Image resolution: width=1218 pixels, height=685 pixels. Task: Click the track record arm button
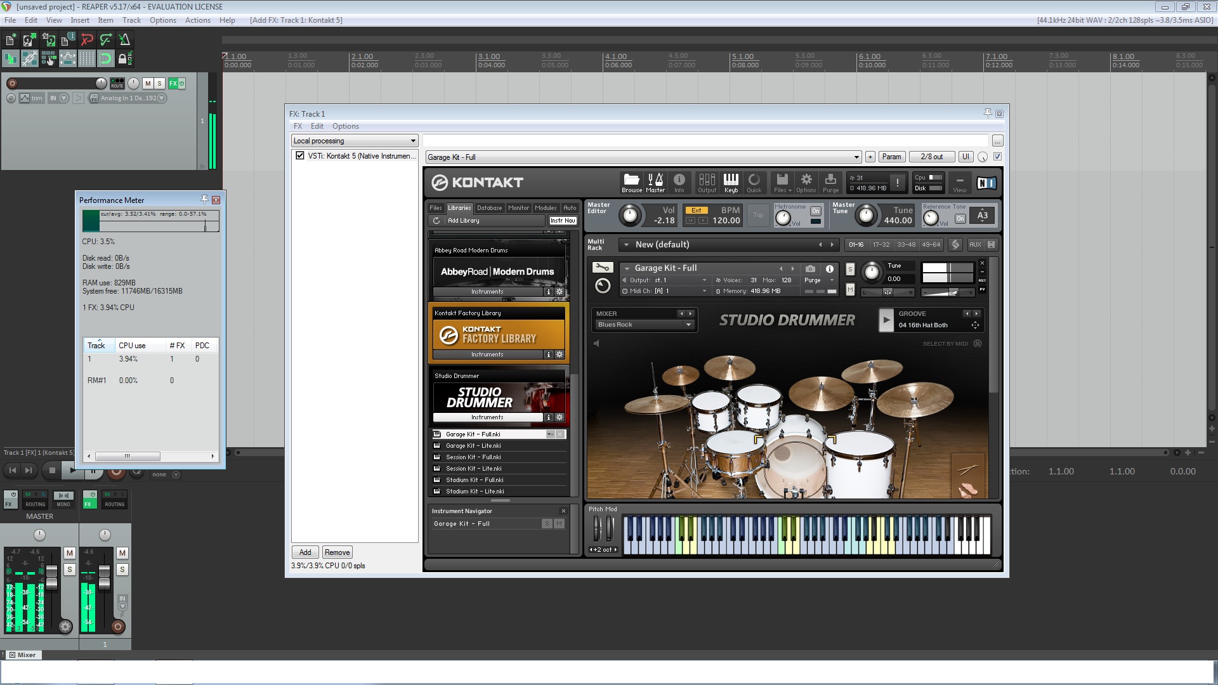12,83
